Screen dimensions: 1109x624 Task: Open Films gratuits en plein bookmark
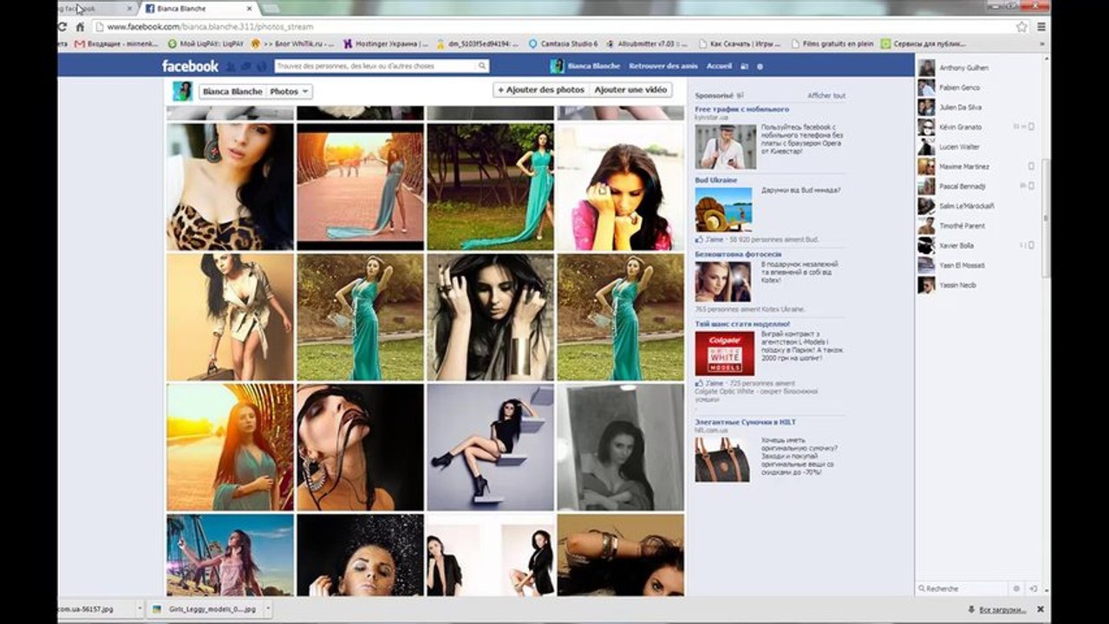[x=832, y=43]
